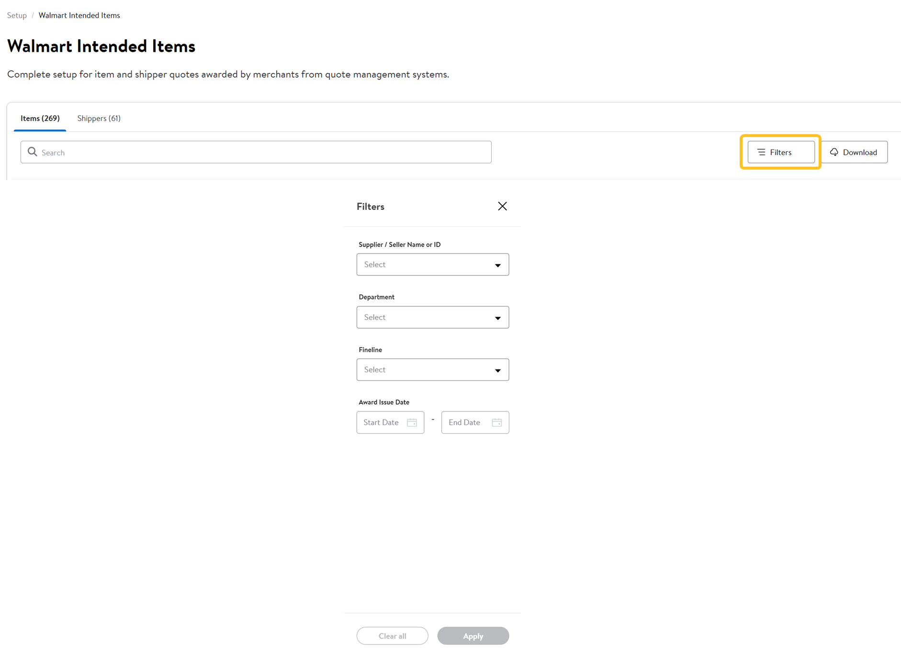Apply the selected filters
Viewport: 901px width, 653px height.
point(473,636)
